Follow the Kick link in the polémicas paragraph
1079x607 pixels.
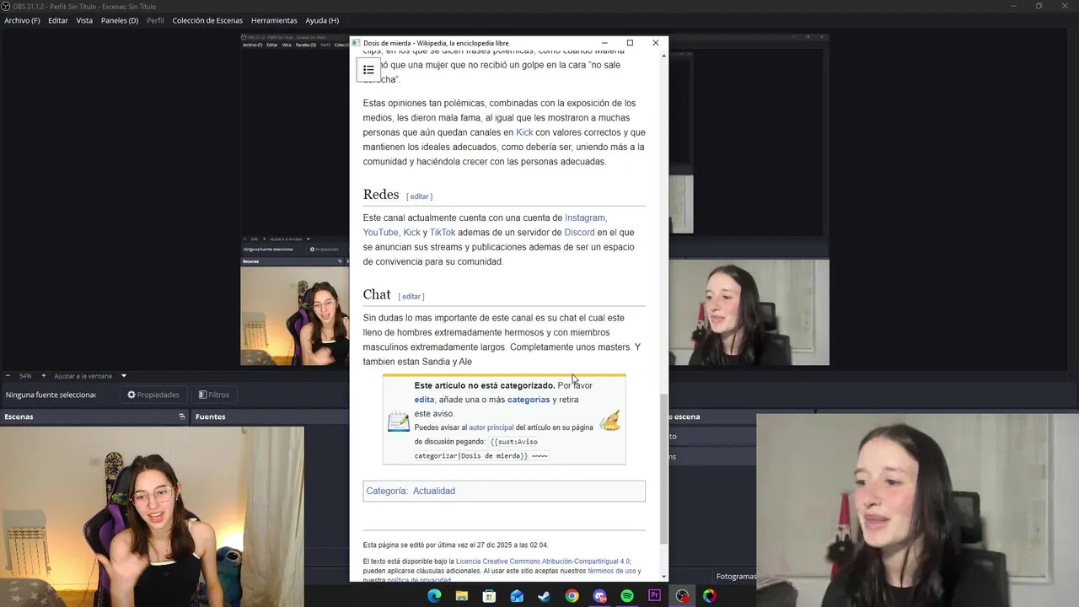click(x=524, y=132)
